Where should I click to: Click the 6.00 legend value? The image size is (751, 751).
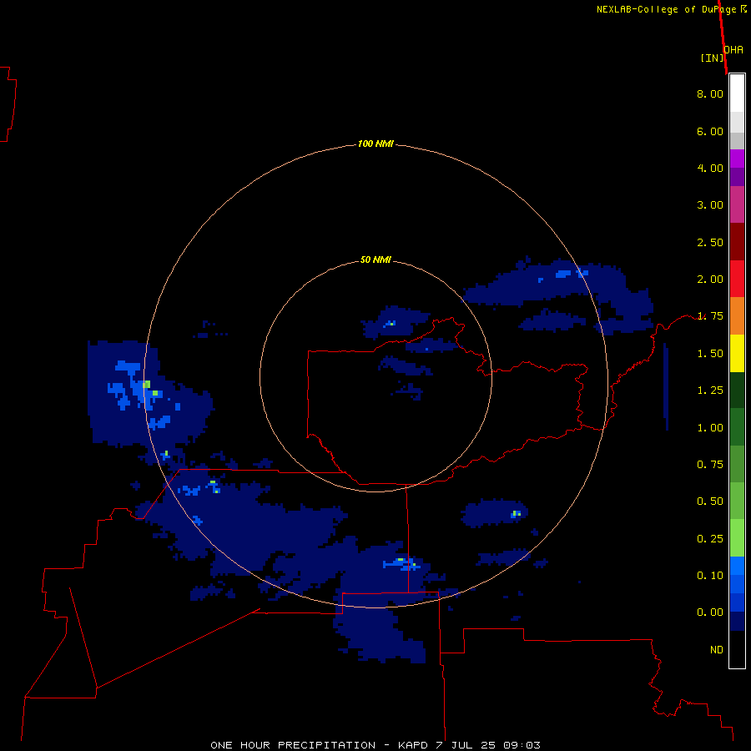(x=710, y=131)
